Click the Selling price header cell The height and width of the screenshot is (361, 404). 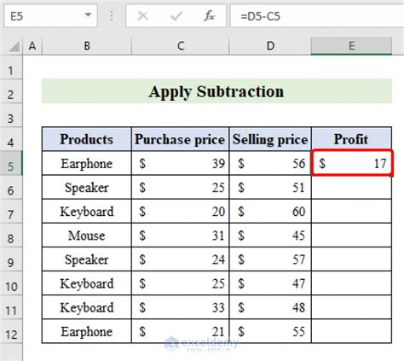click(x=270, y=139)
